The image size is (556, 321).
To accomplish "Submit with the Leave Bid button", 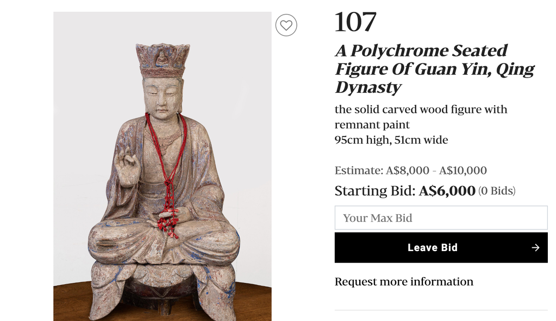I will point(441,248).
